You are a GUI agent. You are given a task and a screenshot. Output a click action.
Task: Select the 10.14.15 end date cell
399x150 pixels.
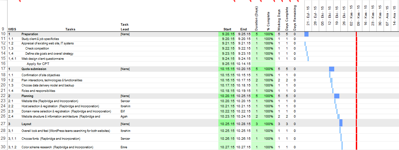[x=243, y=64]
